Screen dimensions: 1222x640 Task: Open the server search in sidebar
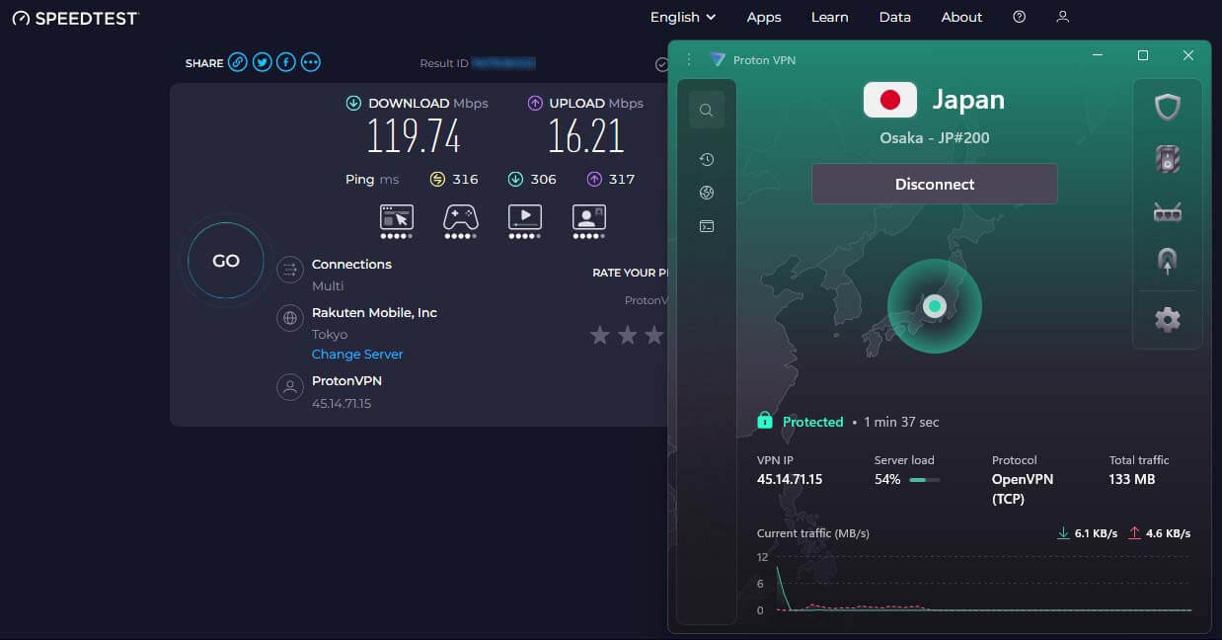coord(706,110)
